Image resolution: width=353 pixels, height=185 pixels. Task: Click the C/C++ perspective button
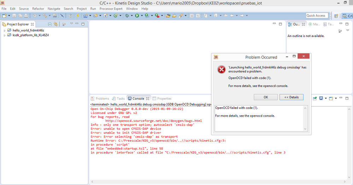(x=347, y=16)
